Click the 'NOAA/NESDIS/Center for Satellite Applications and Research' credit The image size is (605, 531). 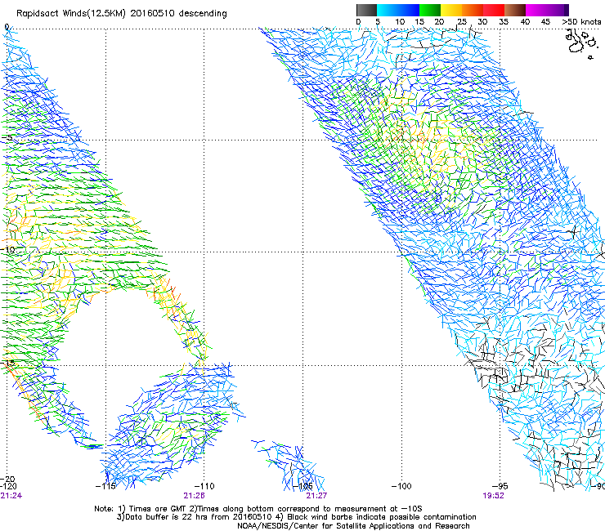353,526
